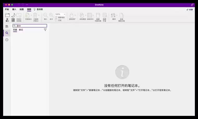Switch to the 插入 ribbon tab
Screen dimensions: 198x119
14,9
